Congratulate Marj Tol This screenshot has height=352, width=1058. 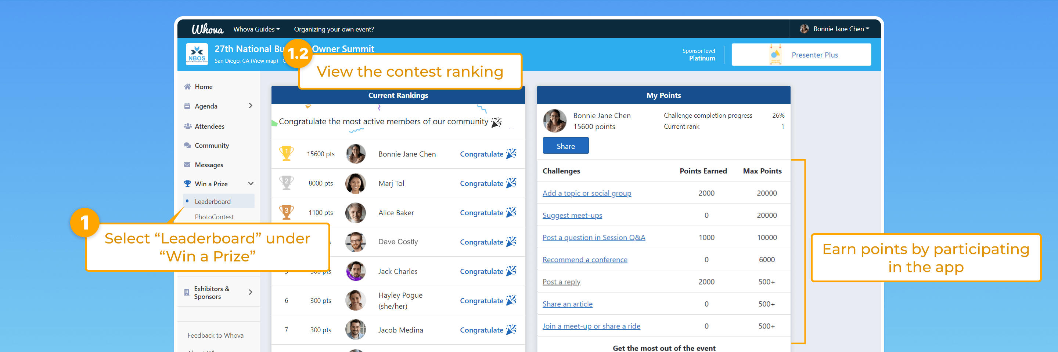[487, 183]
